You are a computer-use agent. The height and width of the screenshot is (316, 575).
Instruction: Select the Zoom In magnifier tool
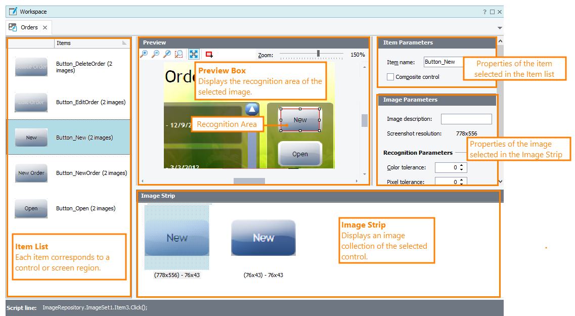[x=144, y=54]
